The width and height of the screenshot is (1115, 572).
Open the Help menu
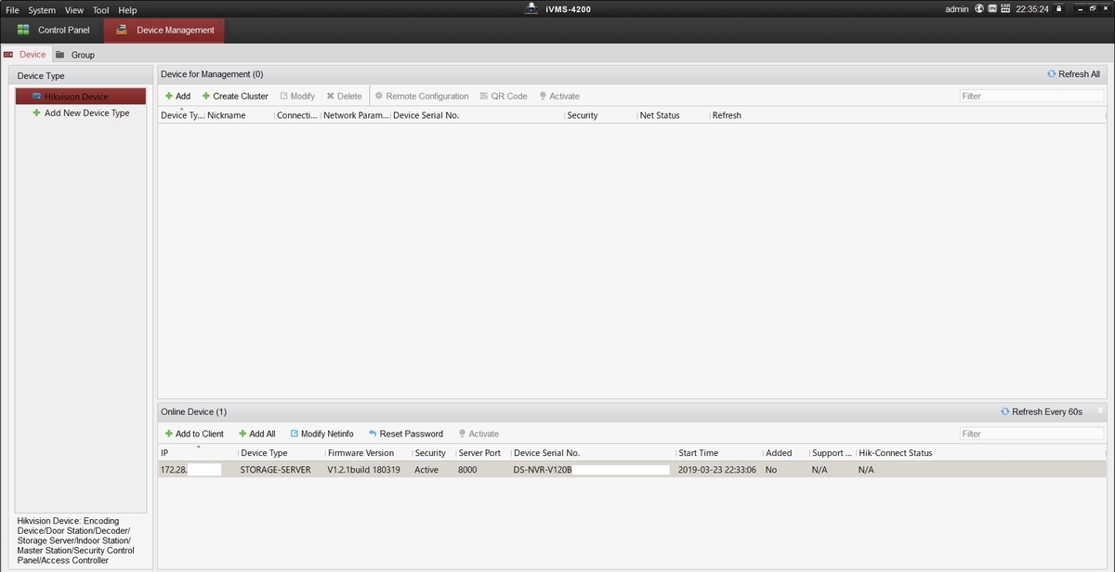[127, 10]
